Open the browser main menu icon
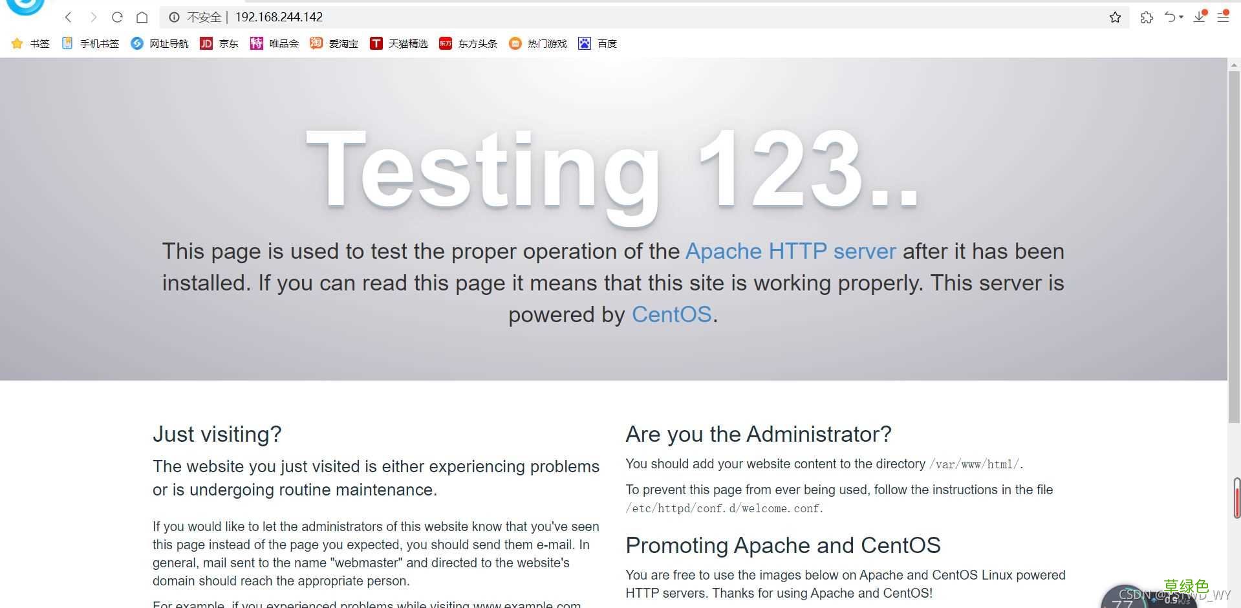Image resolution: width=1241 pixels, height=608 pixels. pos(1223,17)
